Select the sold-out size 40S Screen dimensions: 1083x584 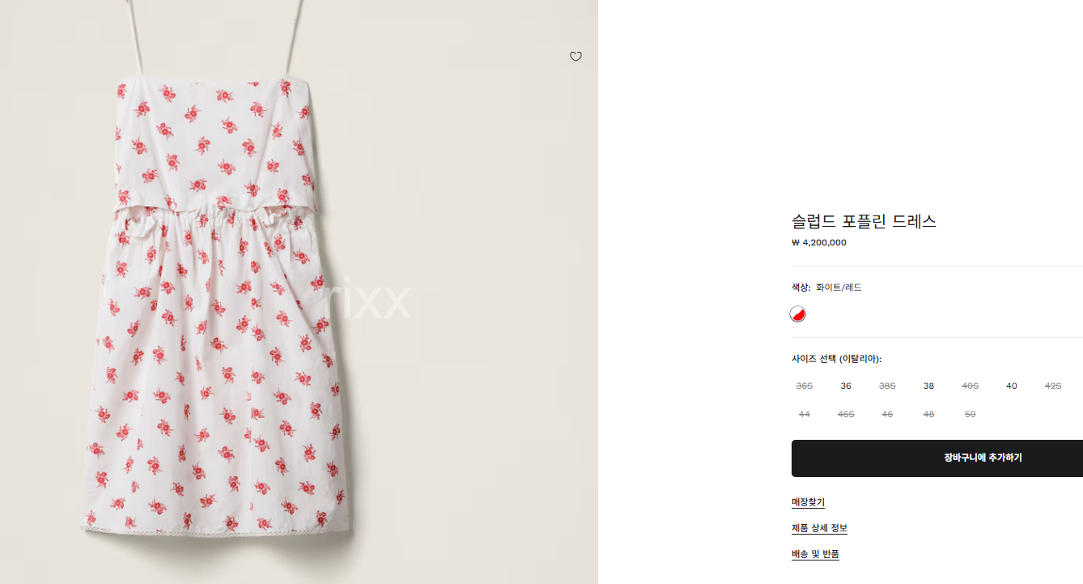click(970, 386)
